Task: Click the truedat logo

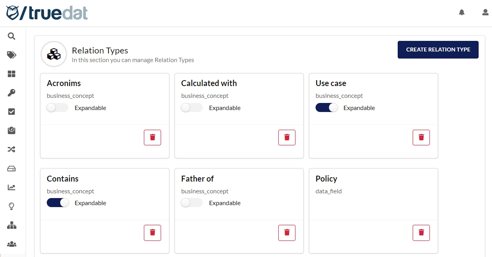Action: 47,13
